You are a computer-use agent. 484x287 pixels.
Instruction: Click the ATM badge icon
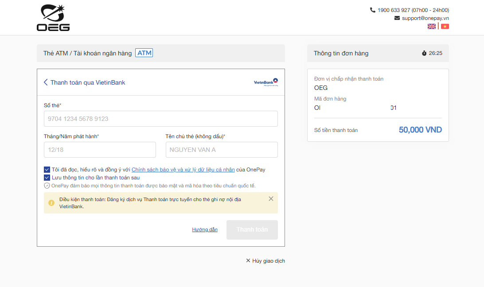144,53
